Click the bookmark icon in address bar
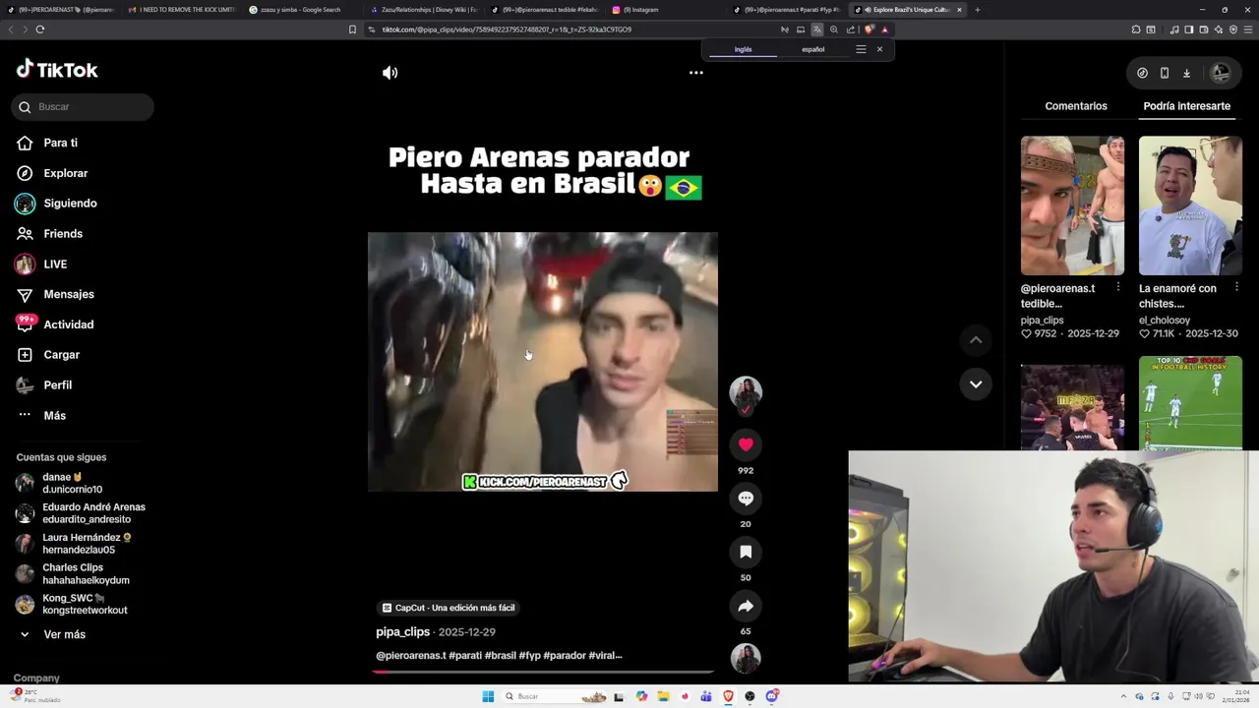The height and width of the screenshot is (708, 1259). click(x=352, y=29)
